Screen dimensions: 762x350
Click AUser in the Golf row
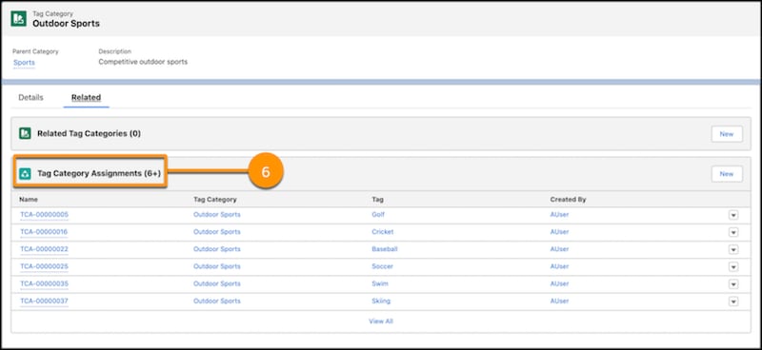[559, 215]
